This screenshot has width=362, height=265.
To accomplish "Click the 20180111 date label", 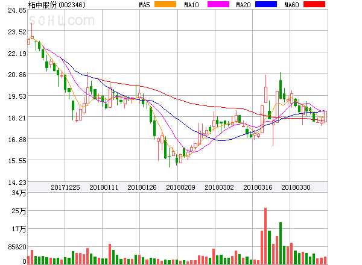I will [104, 187].
